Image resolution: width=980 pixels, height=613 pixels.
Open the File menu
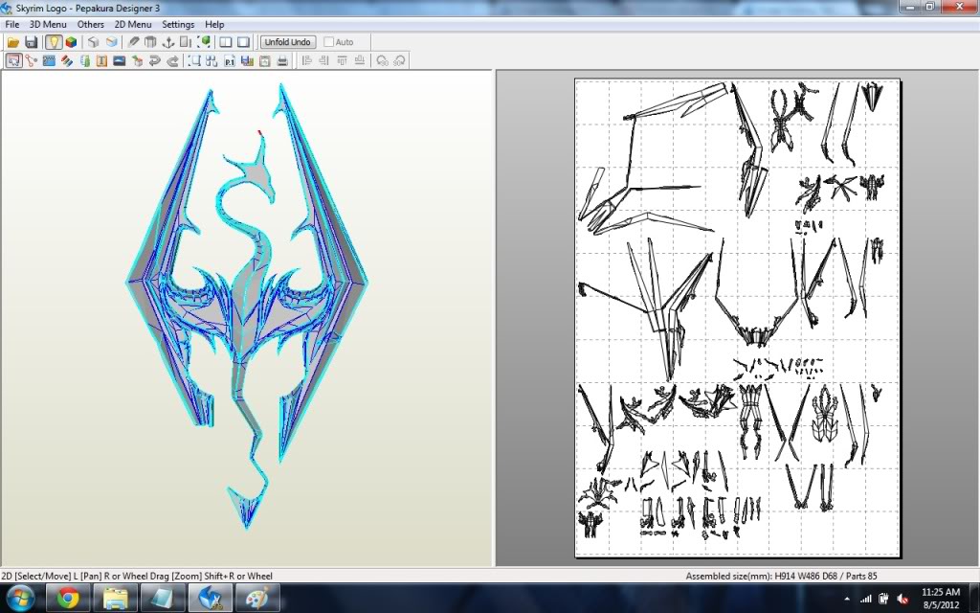(x=11, y=24)
